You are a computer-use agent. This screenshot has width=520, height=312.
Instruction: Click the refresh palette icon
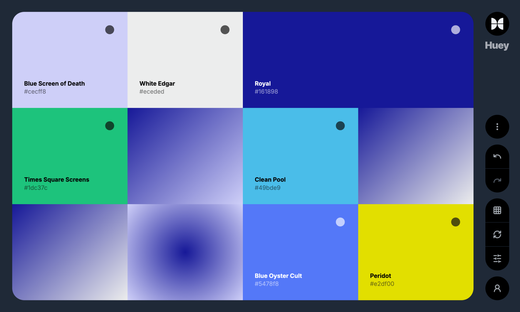[497, 234]
